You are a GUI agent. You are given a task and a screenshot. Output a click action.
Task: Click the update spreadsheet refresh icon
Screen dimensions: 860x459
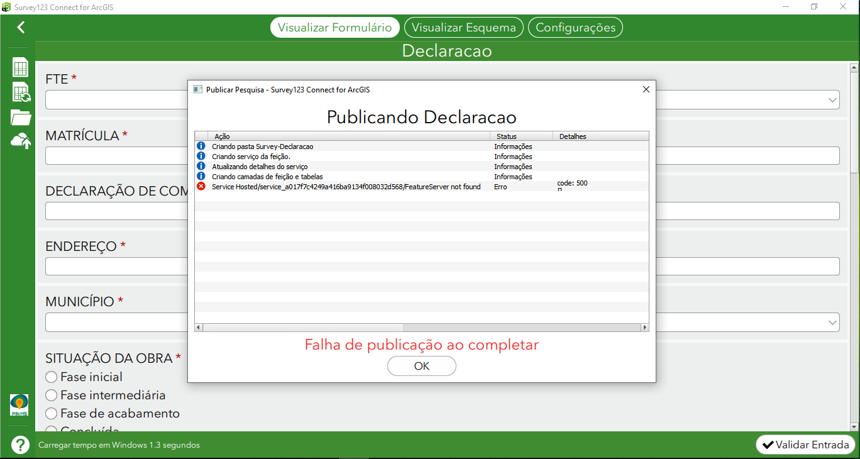click(x=21, y=92)
